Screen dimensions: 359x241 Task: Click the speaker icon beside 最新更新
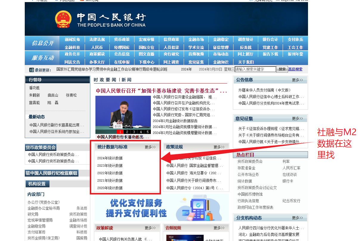pyautogui.click(x=32, y=70)
